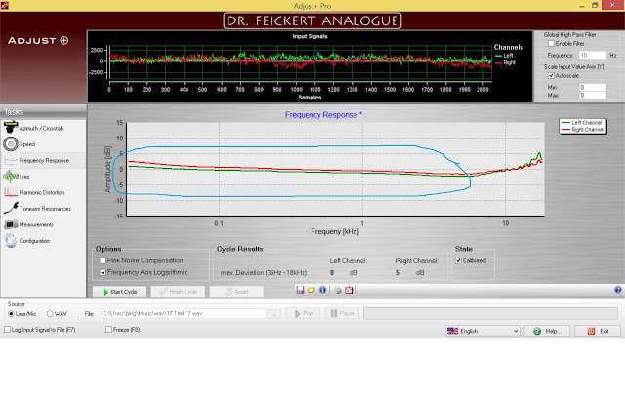Open the English language dropdown

click(x=482, y=331)
